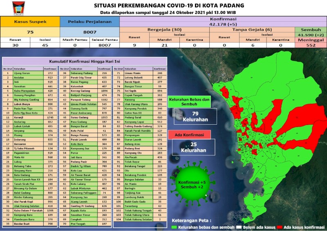This screenshot has width=327, height=231.
Task: Click the 'Bandar Buat' kelurahan row
Action: tap(30, 224)
